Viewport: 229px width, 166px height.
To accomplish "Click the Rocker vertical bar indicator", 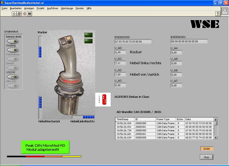I will click(40, 47).
